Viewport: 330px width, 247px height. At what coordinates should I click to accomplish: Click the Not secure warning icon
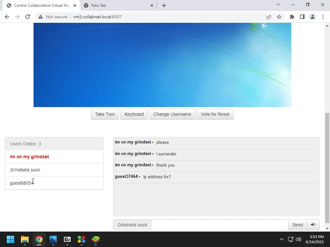(40, 17)
